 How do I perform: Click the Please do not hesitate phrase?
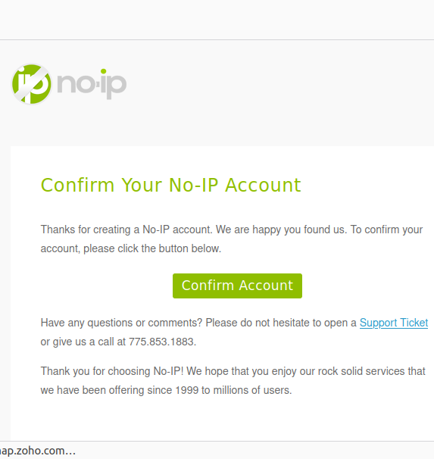258,323
